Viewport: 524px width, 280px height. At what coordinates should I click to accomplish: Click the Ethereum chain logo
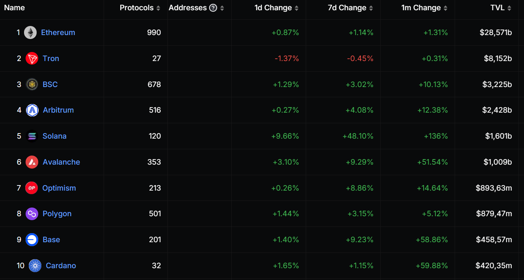pos(32,32)
